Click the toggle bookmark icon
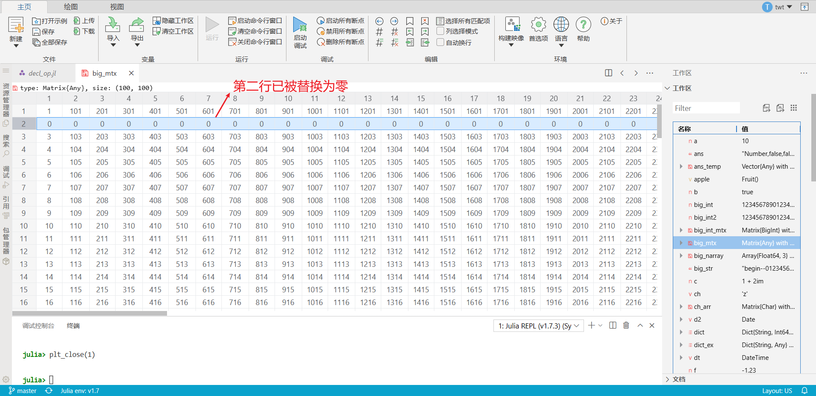This screenshot has height=396, width=816. 410,21
